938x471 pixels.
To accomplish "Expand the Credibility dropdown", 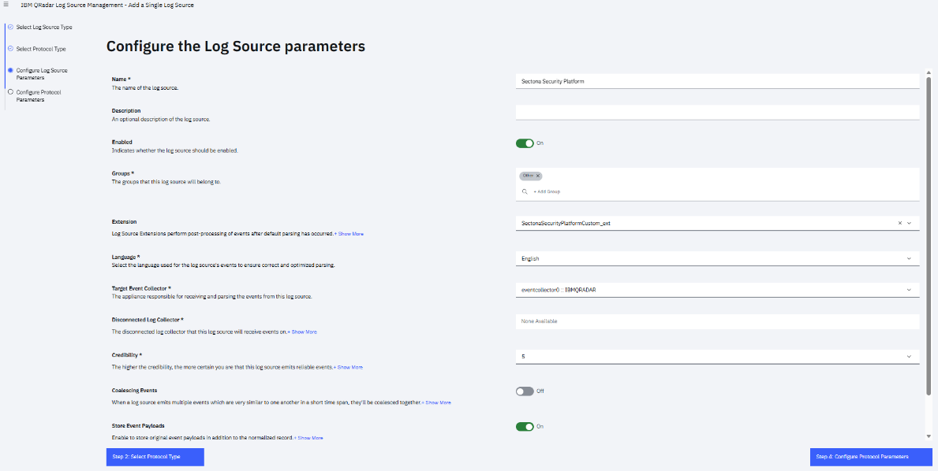I will [909, 356].
